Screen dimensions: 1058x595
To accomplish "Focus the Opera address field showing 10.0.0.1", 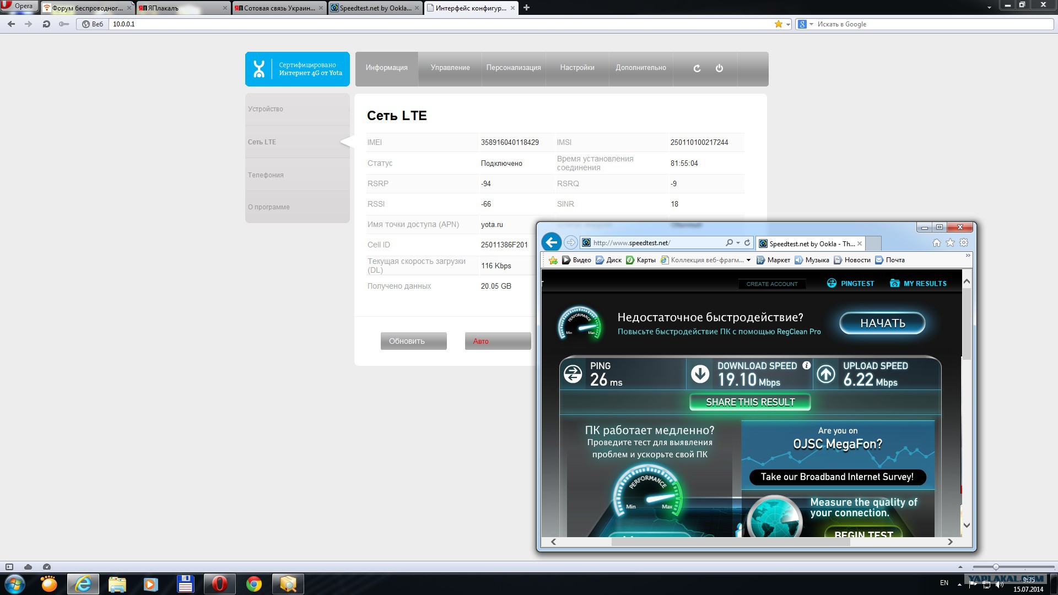I will coord(441,24).
